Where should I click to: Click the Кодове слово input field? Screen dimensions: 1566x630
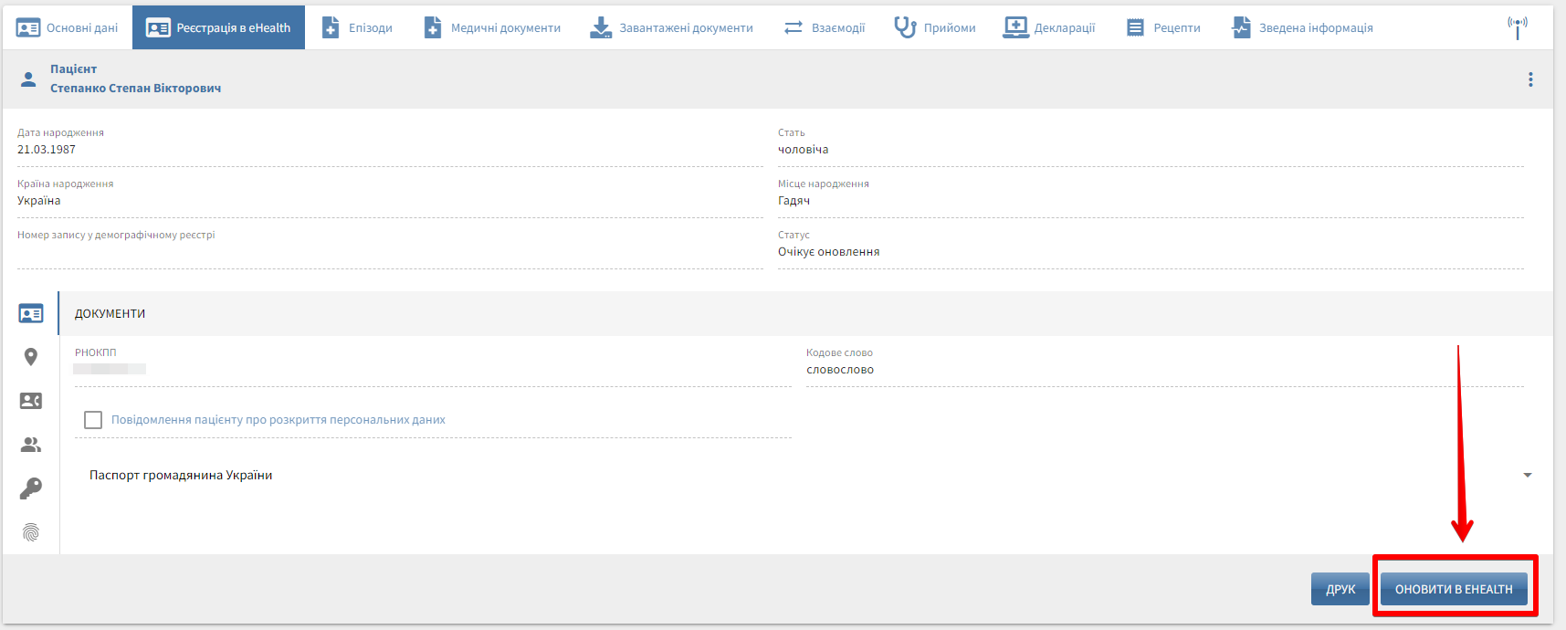point(1163,370)
